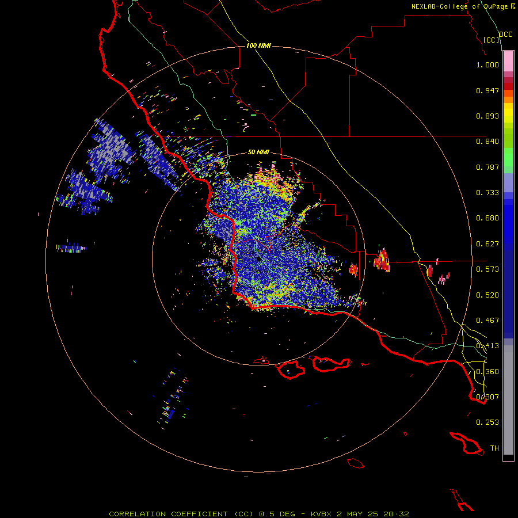The image size is (518, 518).
Task: Select the 0.947 legend value
Action: (x=487, y=90)
